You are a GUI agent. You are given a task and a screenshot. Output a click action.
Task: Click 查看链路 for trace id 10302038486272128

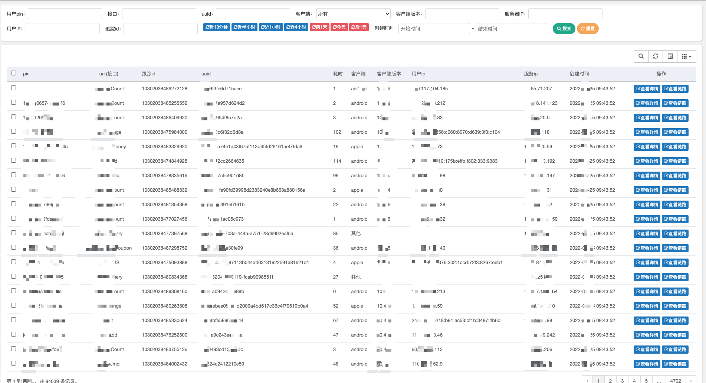click(x=675, y=89)
